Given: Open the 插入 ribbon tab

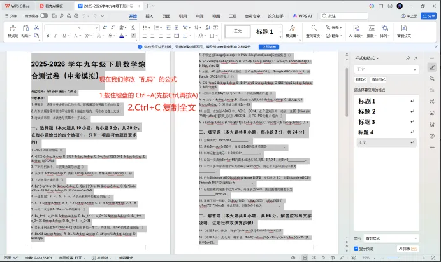Looking at the screenshot, I should pos(149,17).
